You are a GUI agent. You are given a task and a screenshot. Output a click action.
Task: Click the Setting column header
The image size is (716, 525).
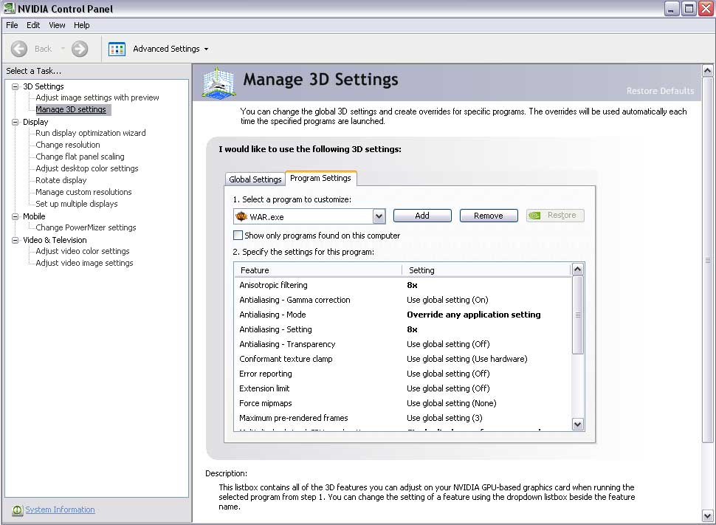point(486,270)
